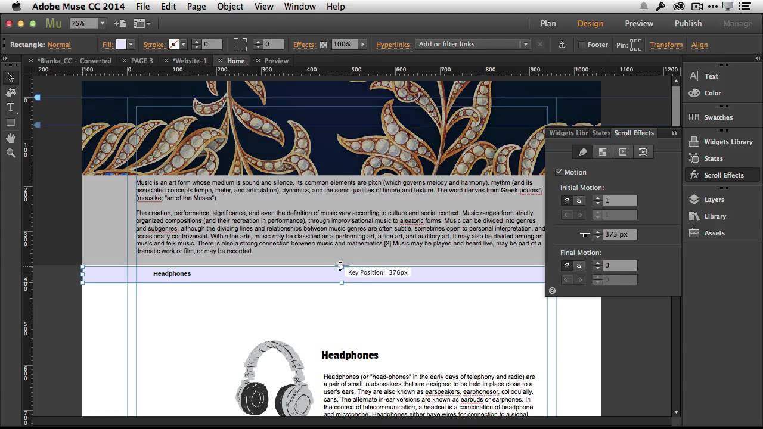The height and width of the screenshot is (429, 763).
Task: Click the Scroll Effects help icon
Action: point(552,291)
